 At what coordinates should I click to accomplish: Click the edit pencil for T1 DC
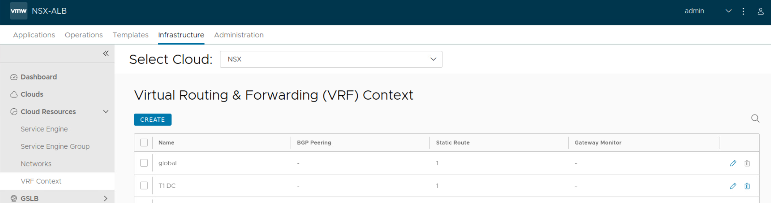pos(733,186)
